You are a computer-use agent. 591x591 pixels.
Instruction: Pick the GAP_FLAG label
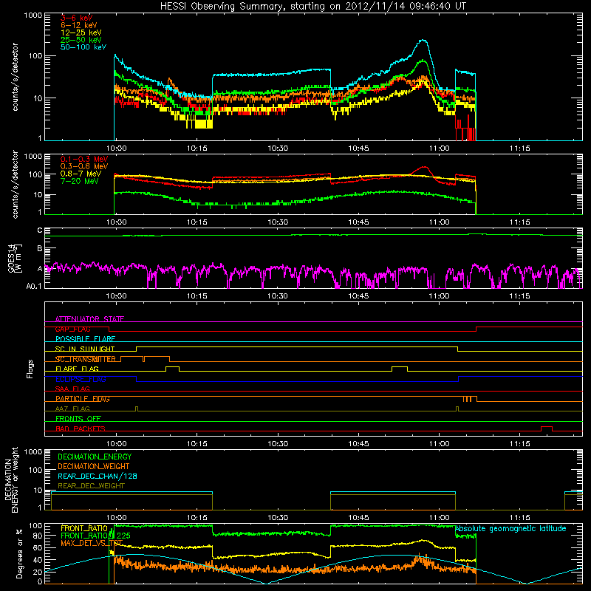tap(72, 329)
